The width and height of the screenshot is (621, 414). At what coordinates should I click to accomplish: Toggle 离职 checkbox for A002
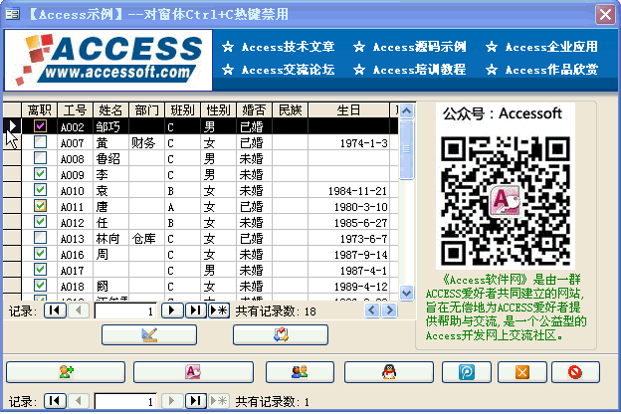(x=40, y=126)
